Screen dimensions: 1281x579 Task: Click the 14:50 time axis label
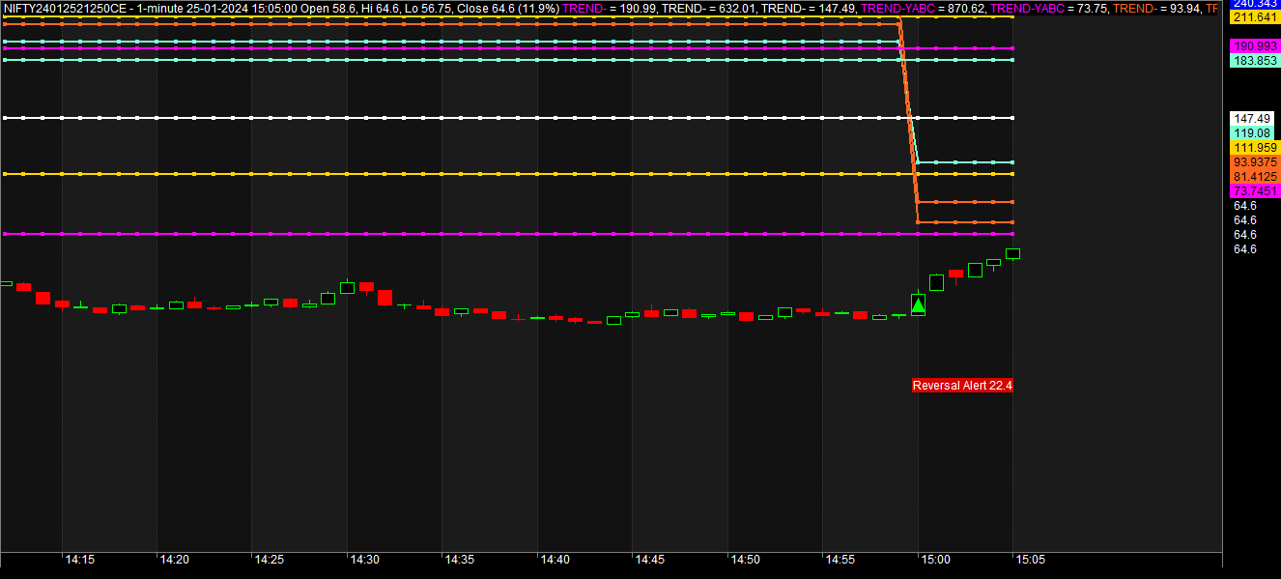pyautogui.click(x=745, y=560)
